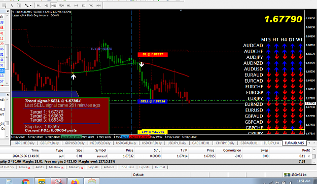Viewport: 317px width, 184px height.
Task: Open the CADCHF,H1 chart tab
Action: (200, 143)
